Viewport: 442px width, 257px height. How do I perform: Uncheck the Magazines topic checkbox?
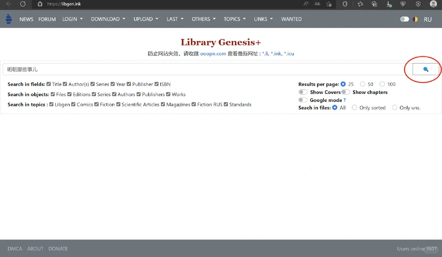click(163, 104)
